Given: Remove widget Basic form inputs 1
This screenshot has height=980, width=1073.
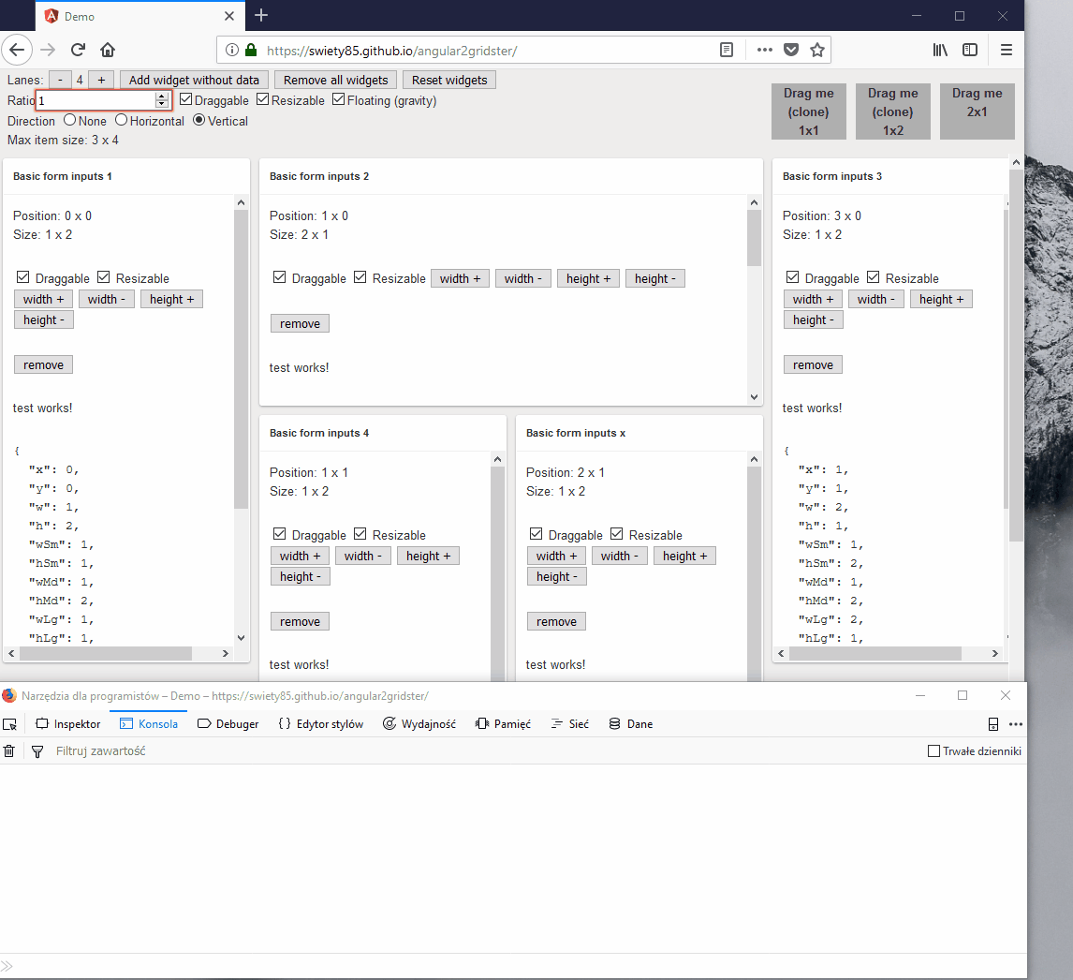Looking at the screenshot, I should point(43,365).
